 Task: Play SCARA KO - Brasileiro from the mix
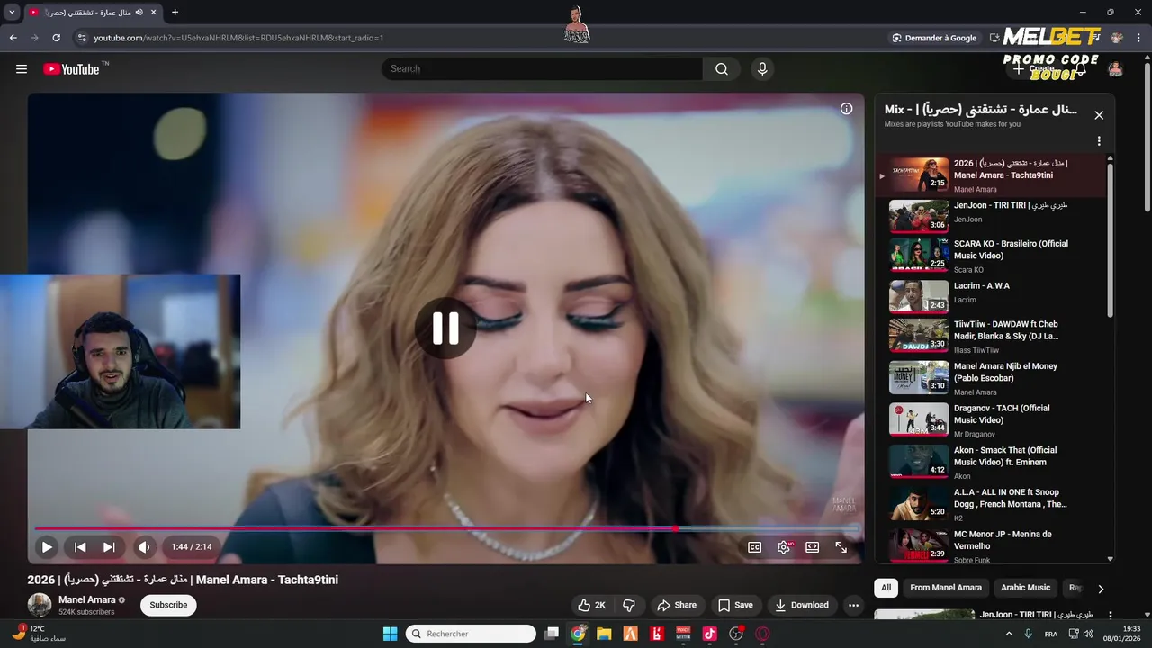pyautogui.click(x=990, y=256)
